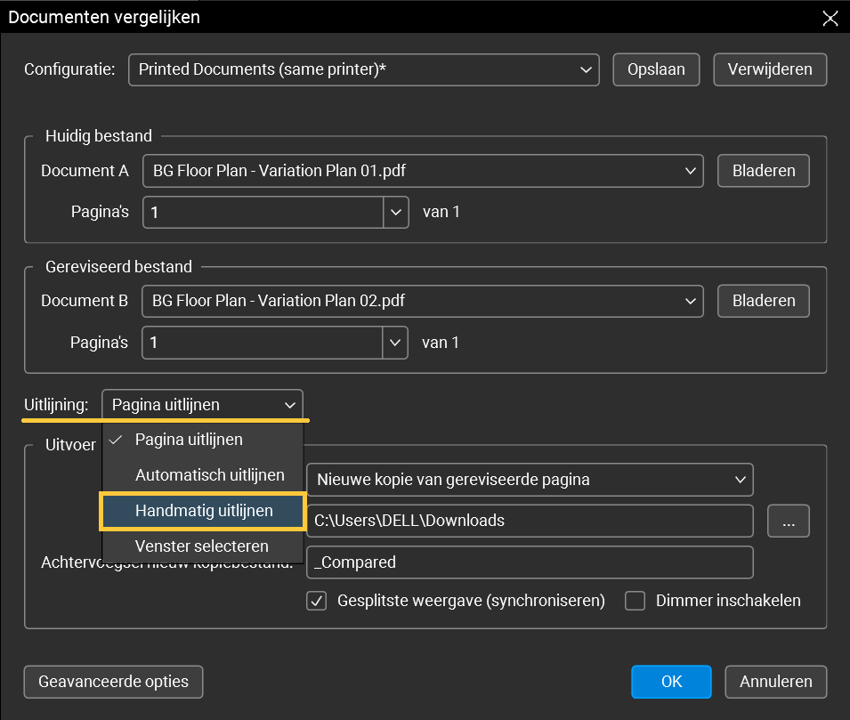Click the Opslaan button
The width and height of the screenshot is (850, 720).
coord(656,69)
